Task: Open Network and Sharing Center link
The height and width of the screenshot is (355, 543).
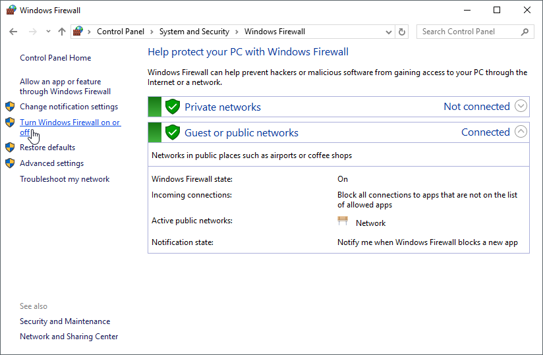Action: 69,337
